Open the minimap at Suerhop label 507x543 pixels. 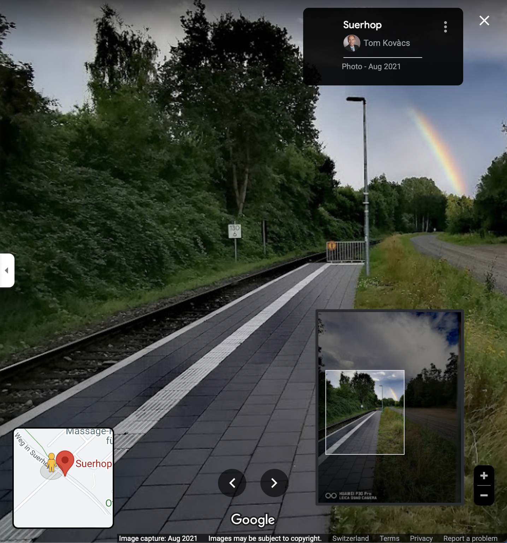pos(94,464)
